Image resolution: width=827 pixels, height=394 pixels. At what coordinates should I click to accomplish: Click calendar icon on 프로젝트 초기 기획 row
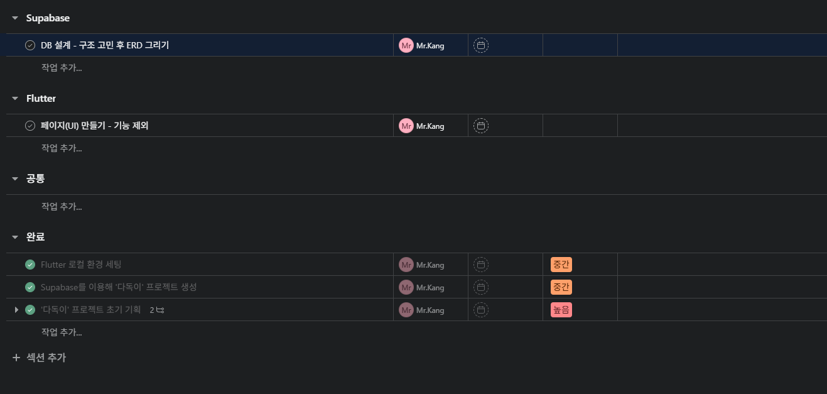click(480, 310)
